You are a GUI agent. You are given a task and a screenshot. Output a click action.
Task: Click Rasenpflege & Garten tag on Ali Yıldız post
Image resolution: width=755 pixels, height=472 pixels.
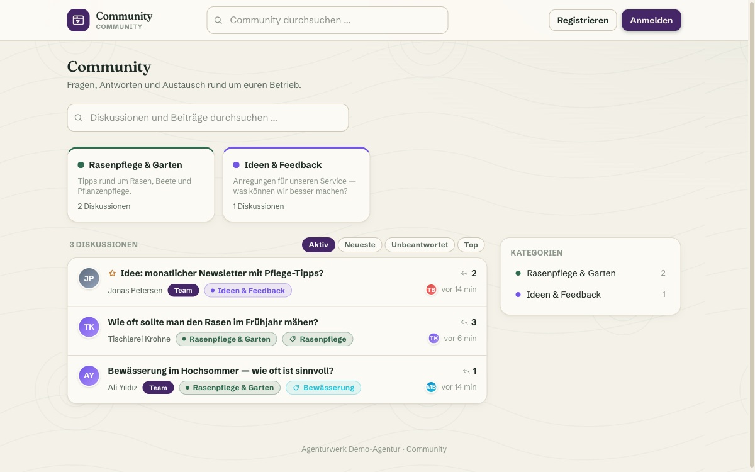(230, 388)
